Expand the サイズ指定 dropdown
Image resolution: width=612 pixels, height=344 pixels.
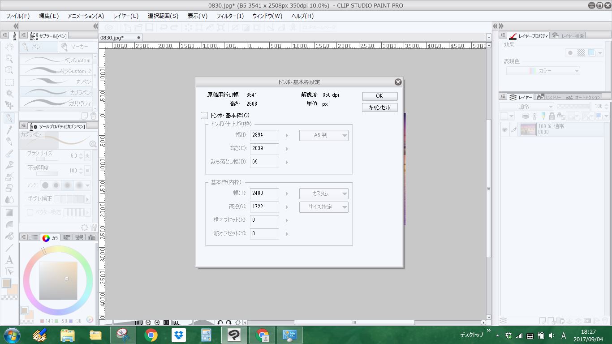tap(323, 207)
